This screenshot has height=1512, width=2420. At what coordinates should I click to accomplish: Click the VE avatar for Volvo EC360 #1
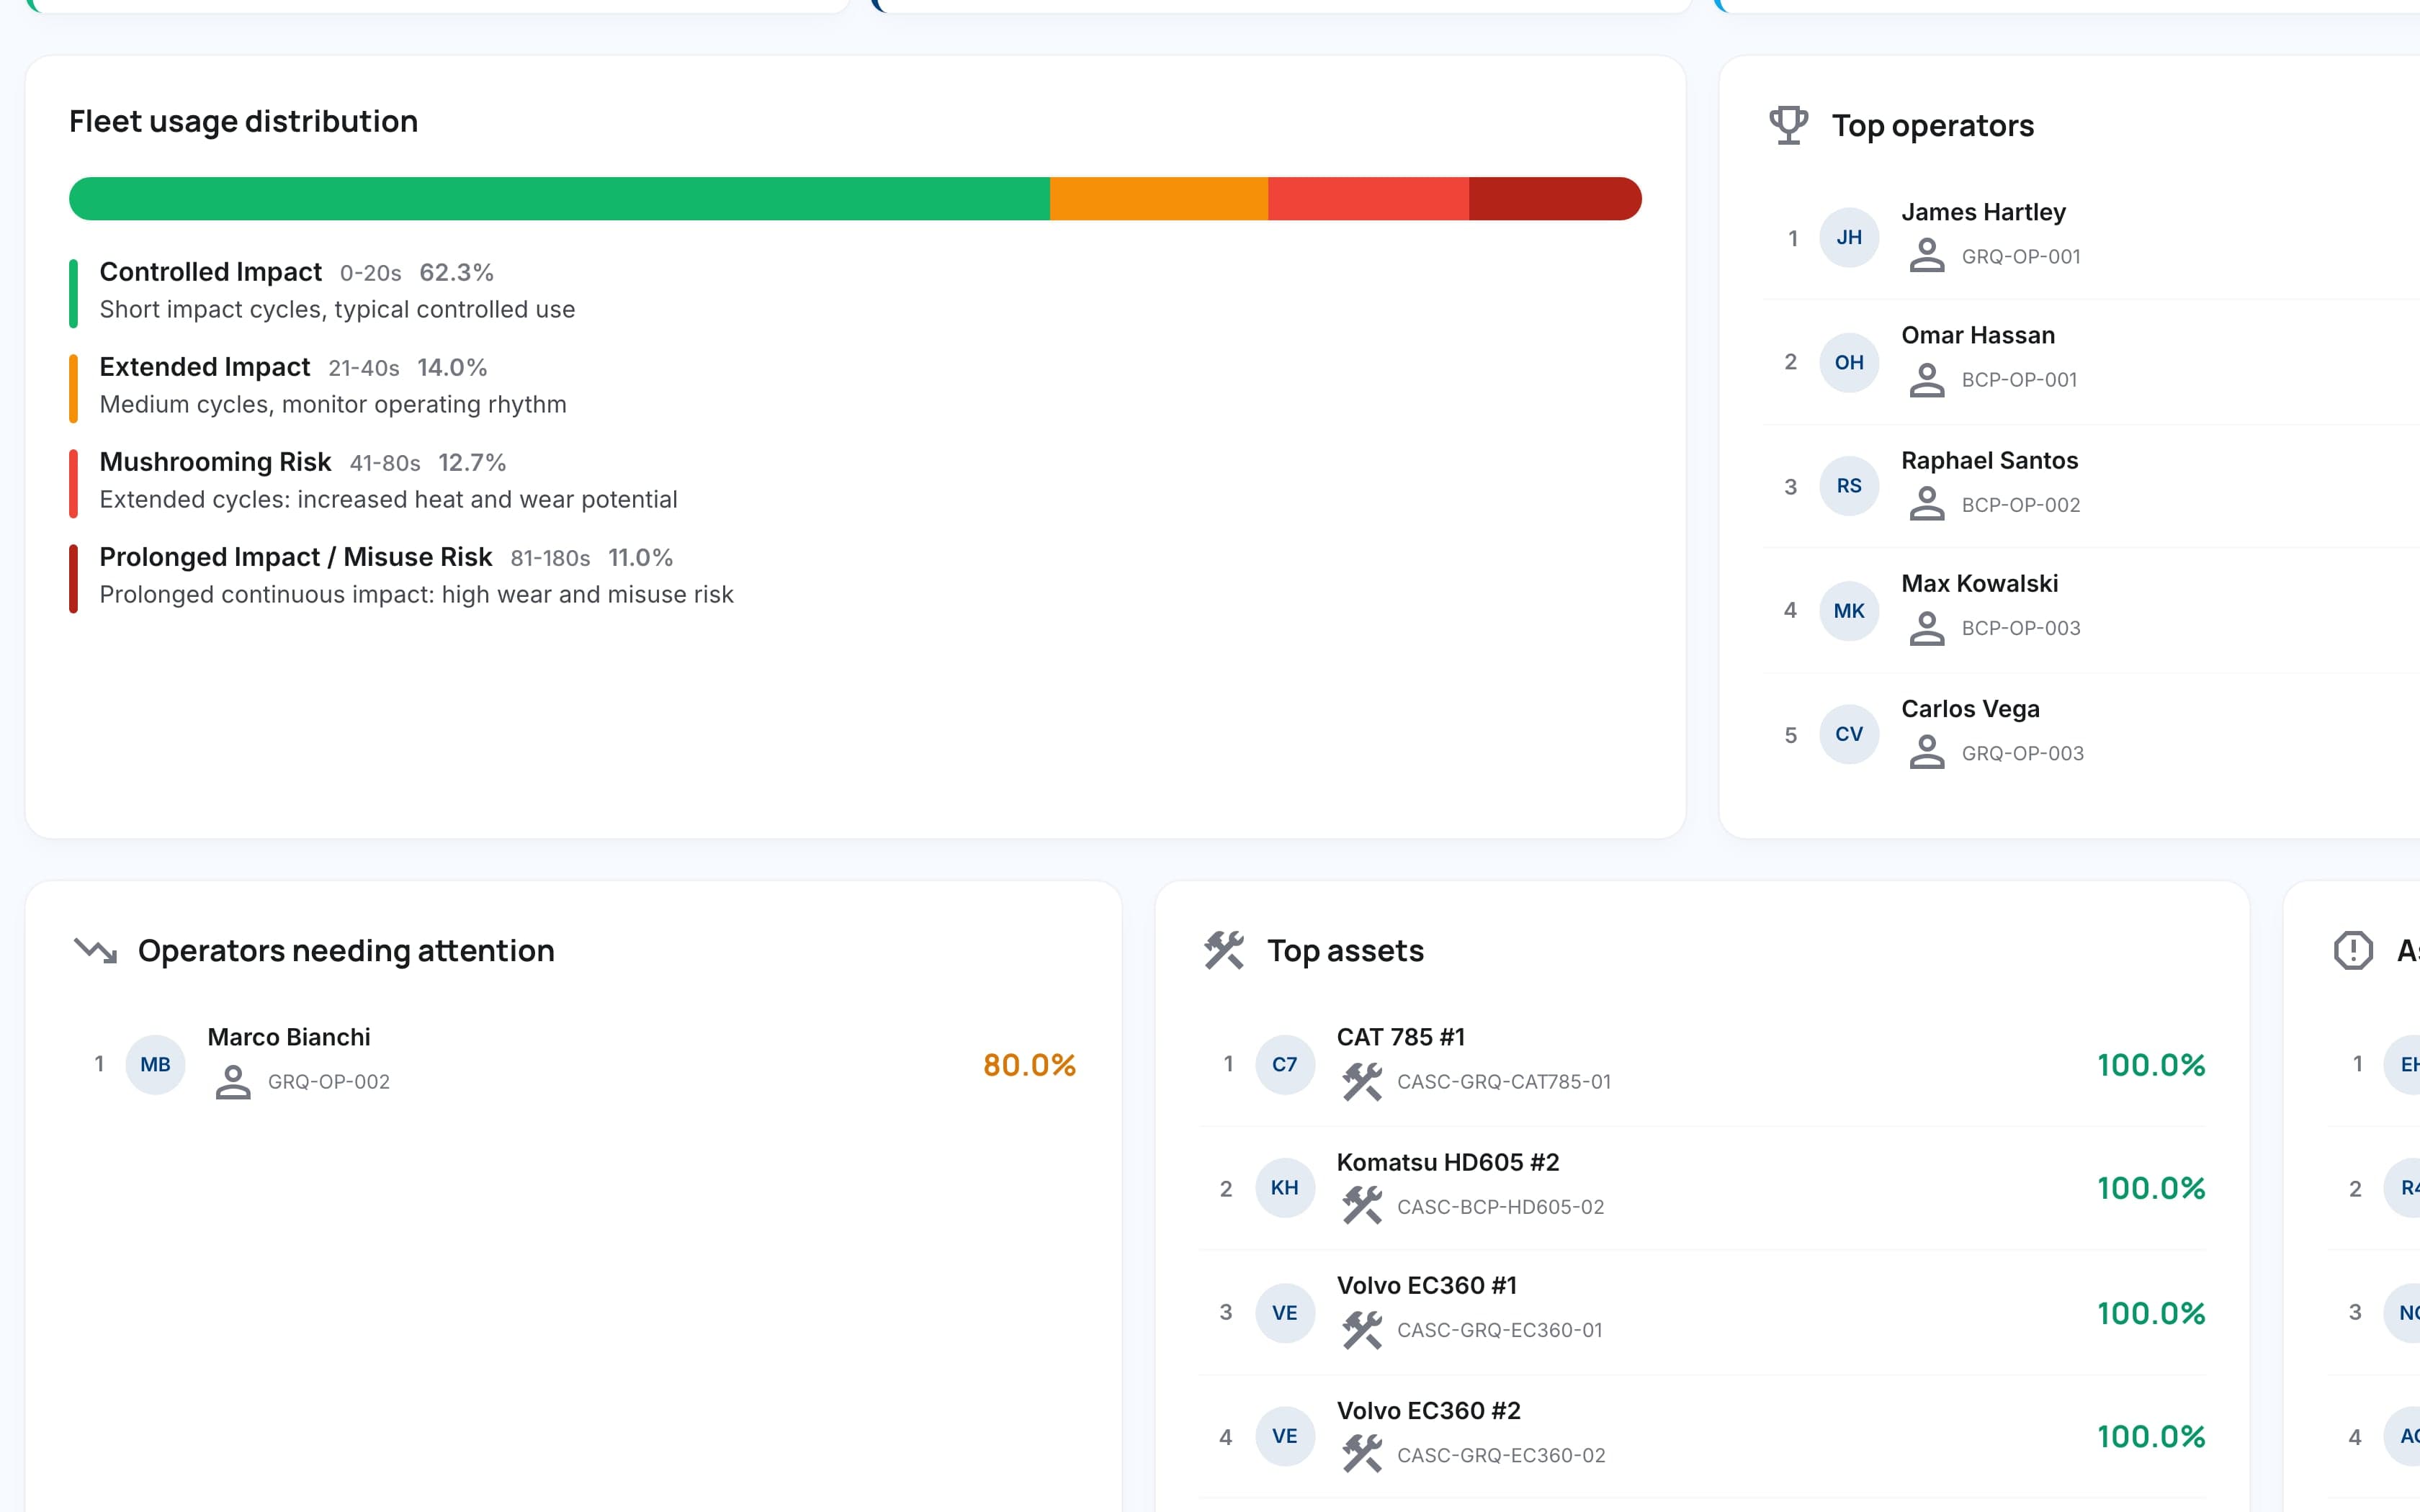(x=1285, y=1313)
